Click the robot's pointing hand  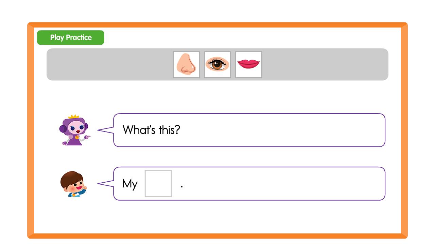tap(87, 137)
